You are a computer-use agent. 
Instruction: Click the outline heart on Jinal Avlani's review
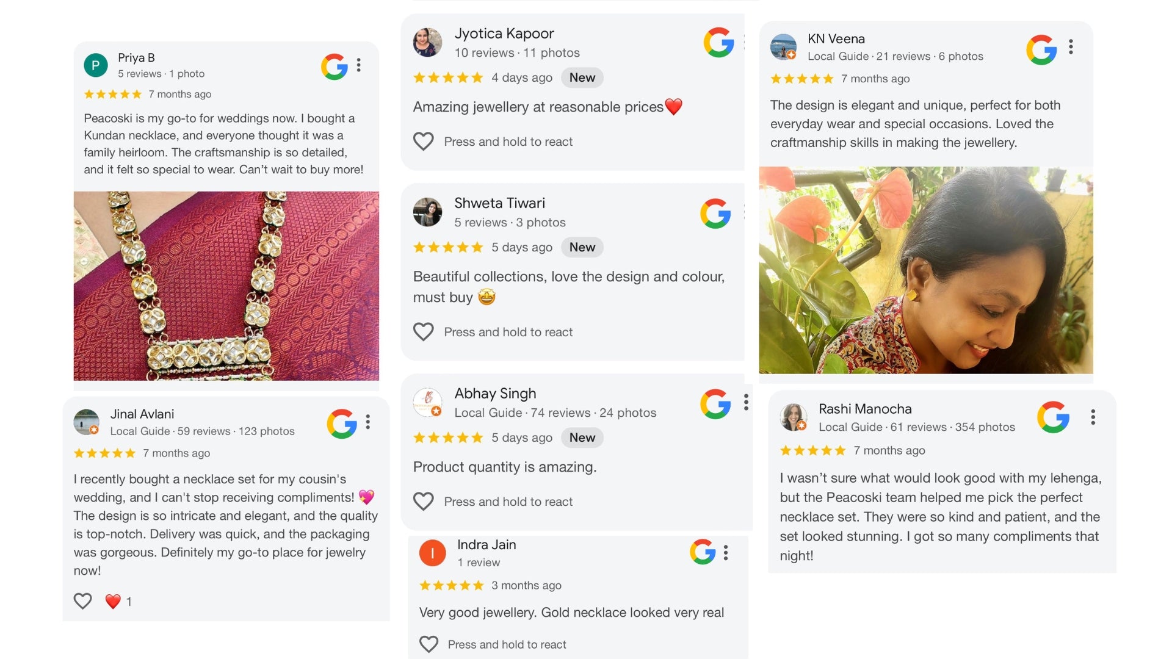83,601
